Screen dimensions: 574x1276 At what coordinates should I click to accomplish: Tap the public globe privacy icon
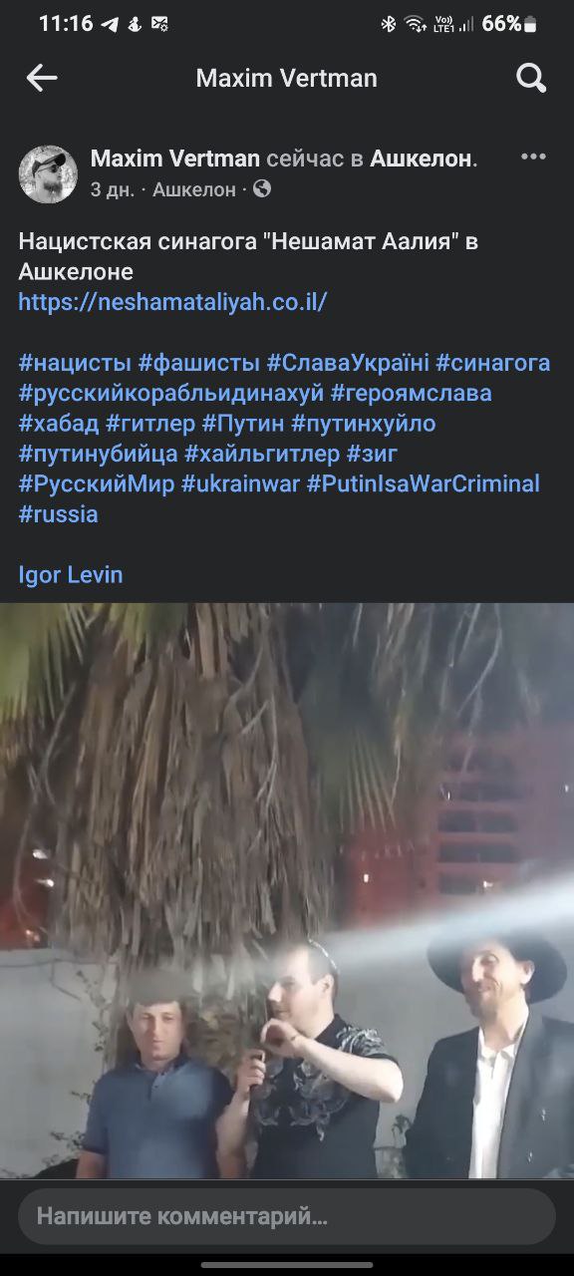262,187
